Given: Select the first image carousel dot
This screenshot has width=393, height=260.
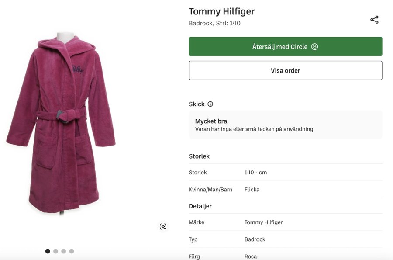Looking at the screenshot, I should tap(48, 251).
